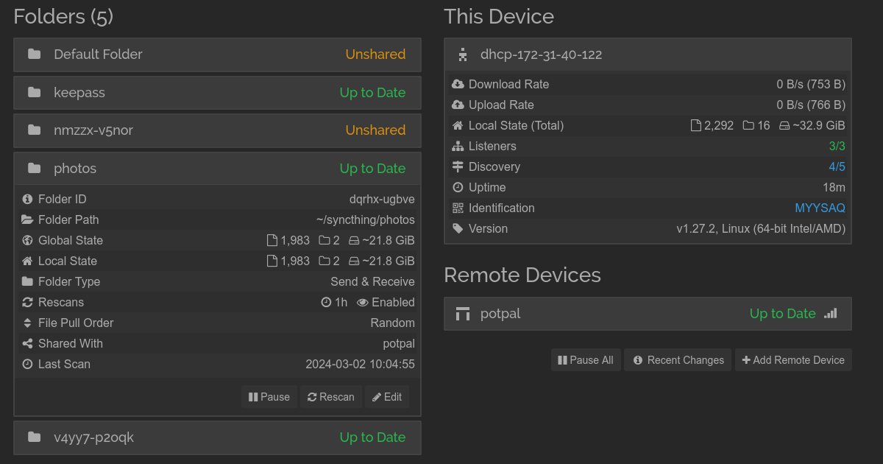Pause all remote devices
The image size is (883, 464).
(x=586, y=360)
